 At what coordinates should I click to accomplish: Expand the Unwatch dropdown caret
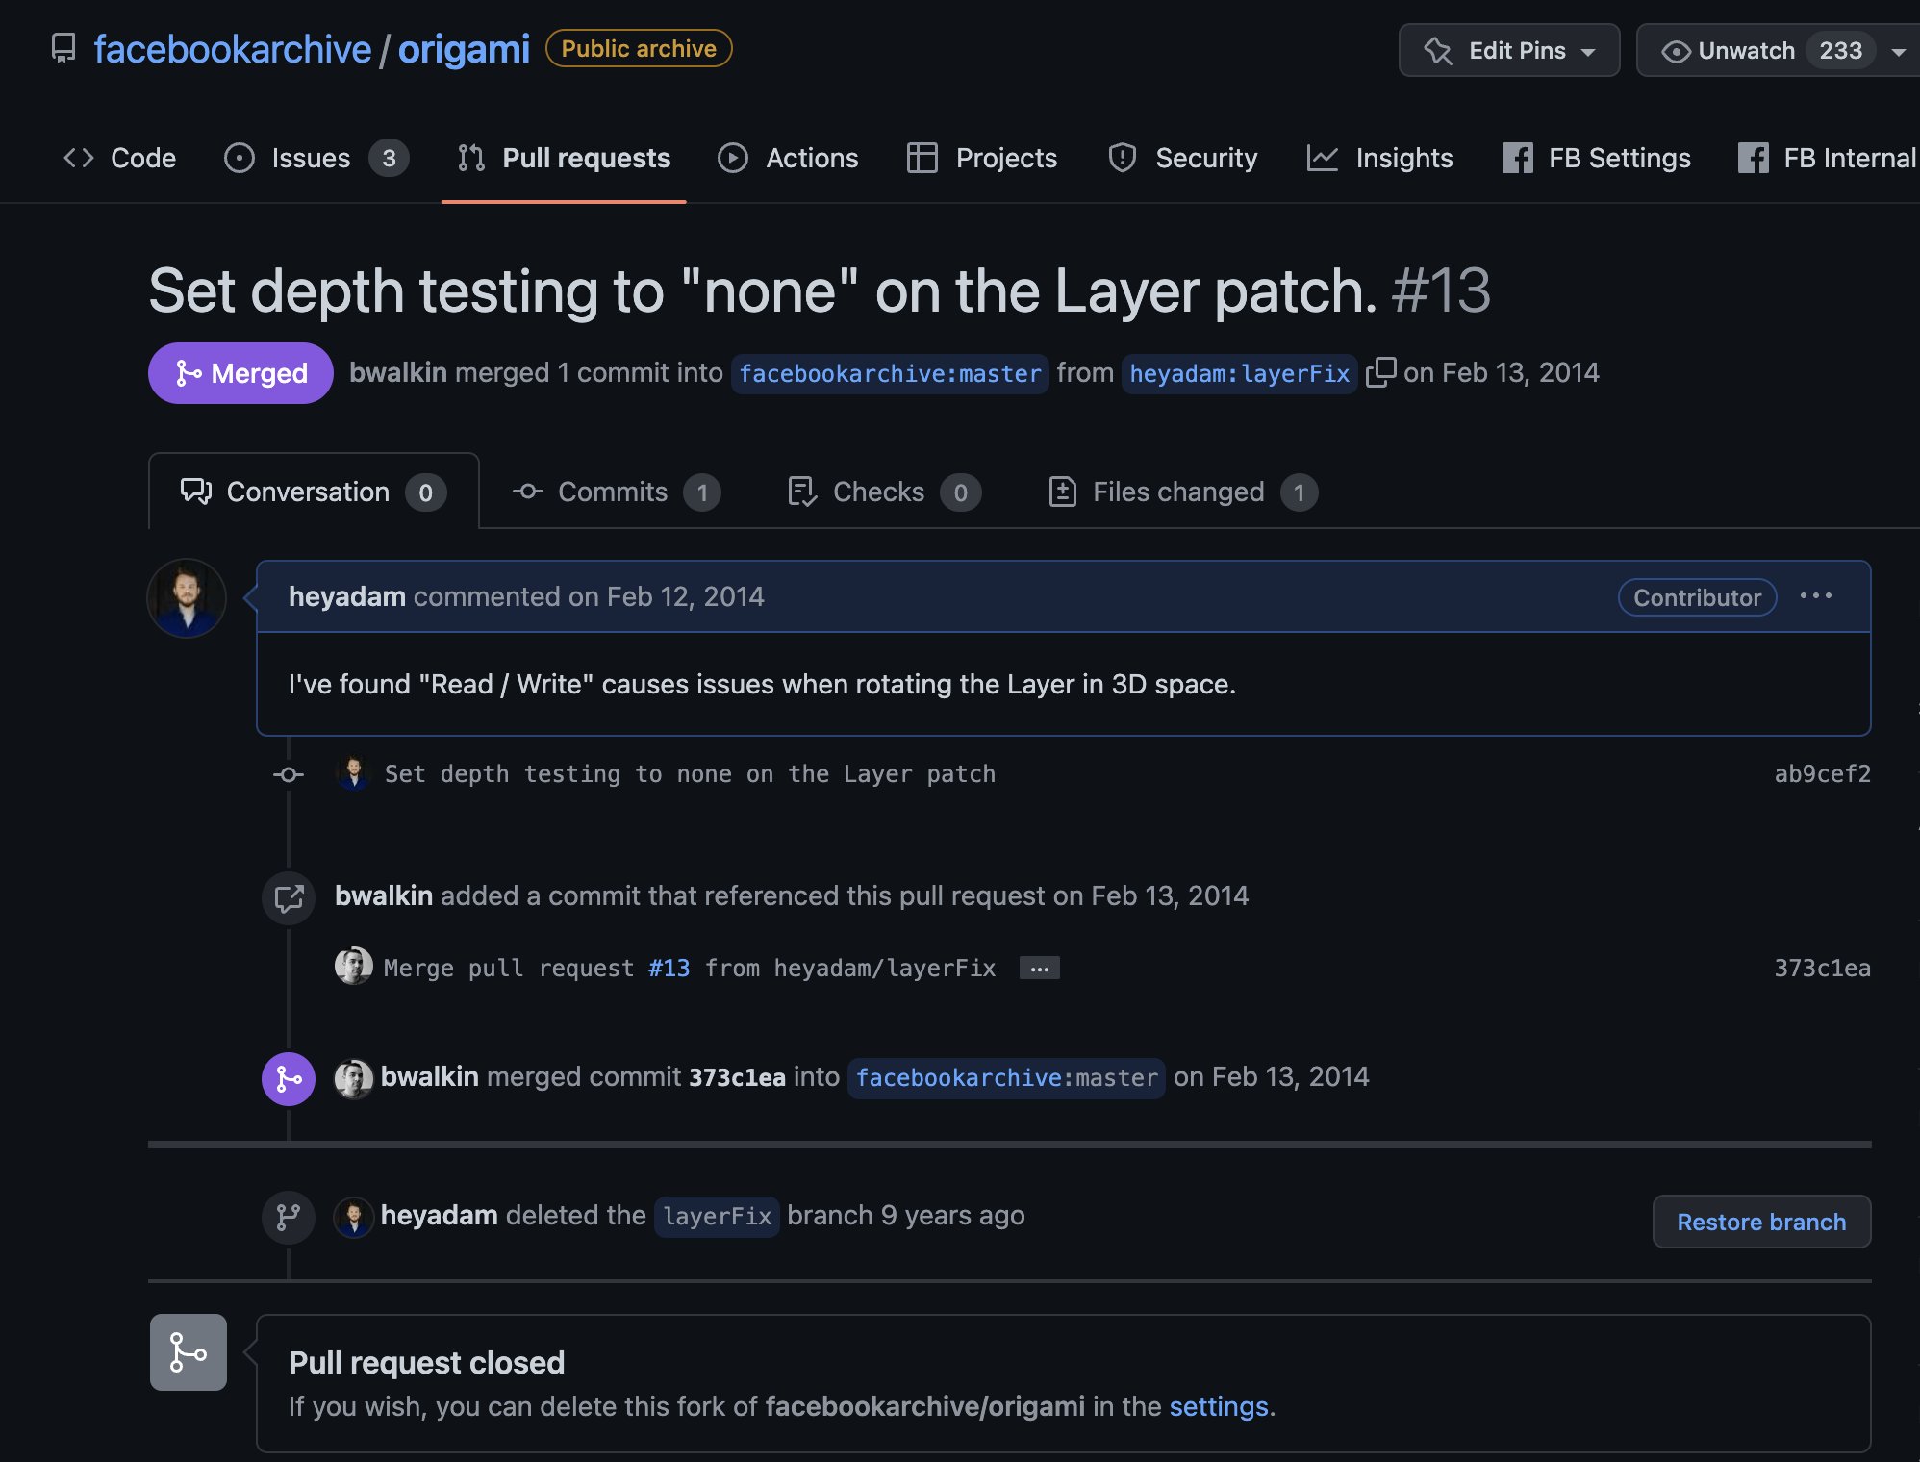click(x=1899, y=52)
